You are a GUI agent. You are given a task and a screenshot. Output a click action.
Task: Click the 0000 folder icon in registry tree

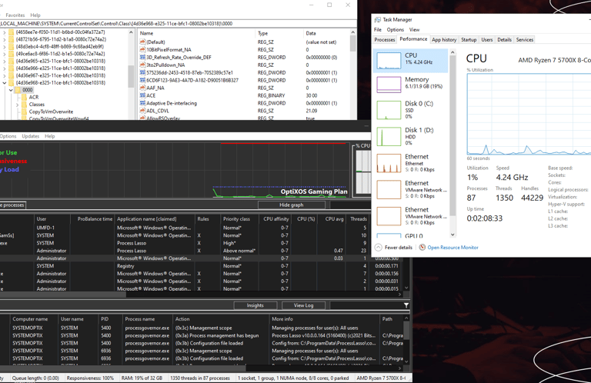18,90
